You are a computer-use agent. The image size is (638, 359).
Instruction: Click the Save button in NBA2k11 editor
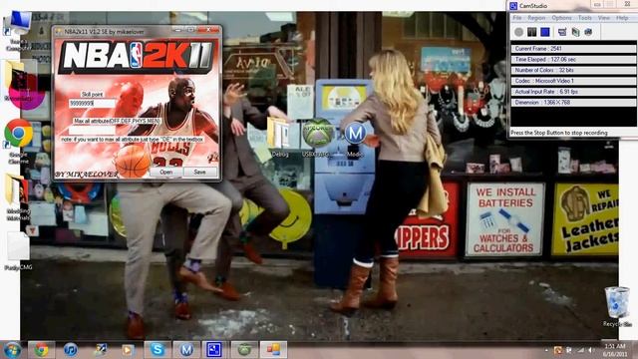[199, 173]
